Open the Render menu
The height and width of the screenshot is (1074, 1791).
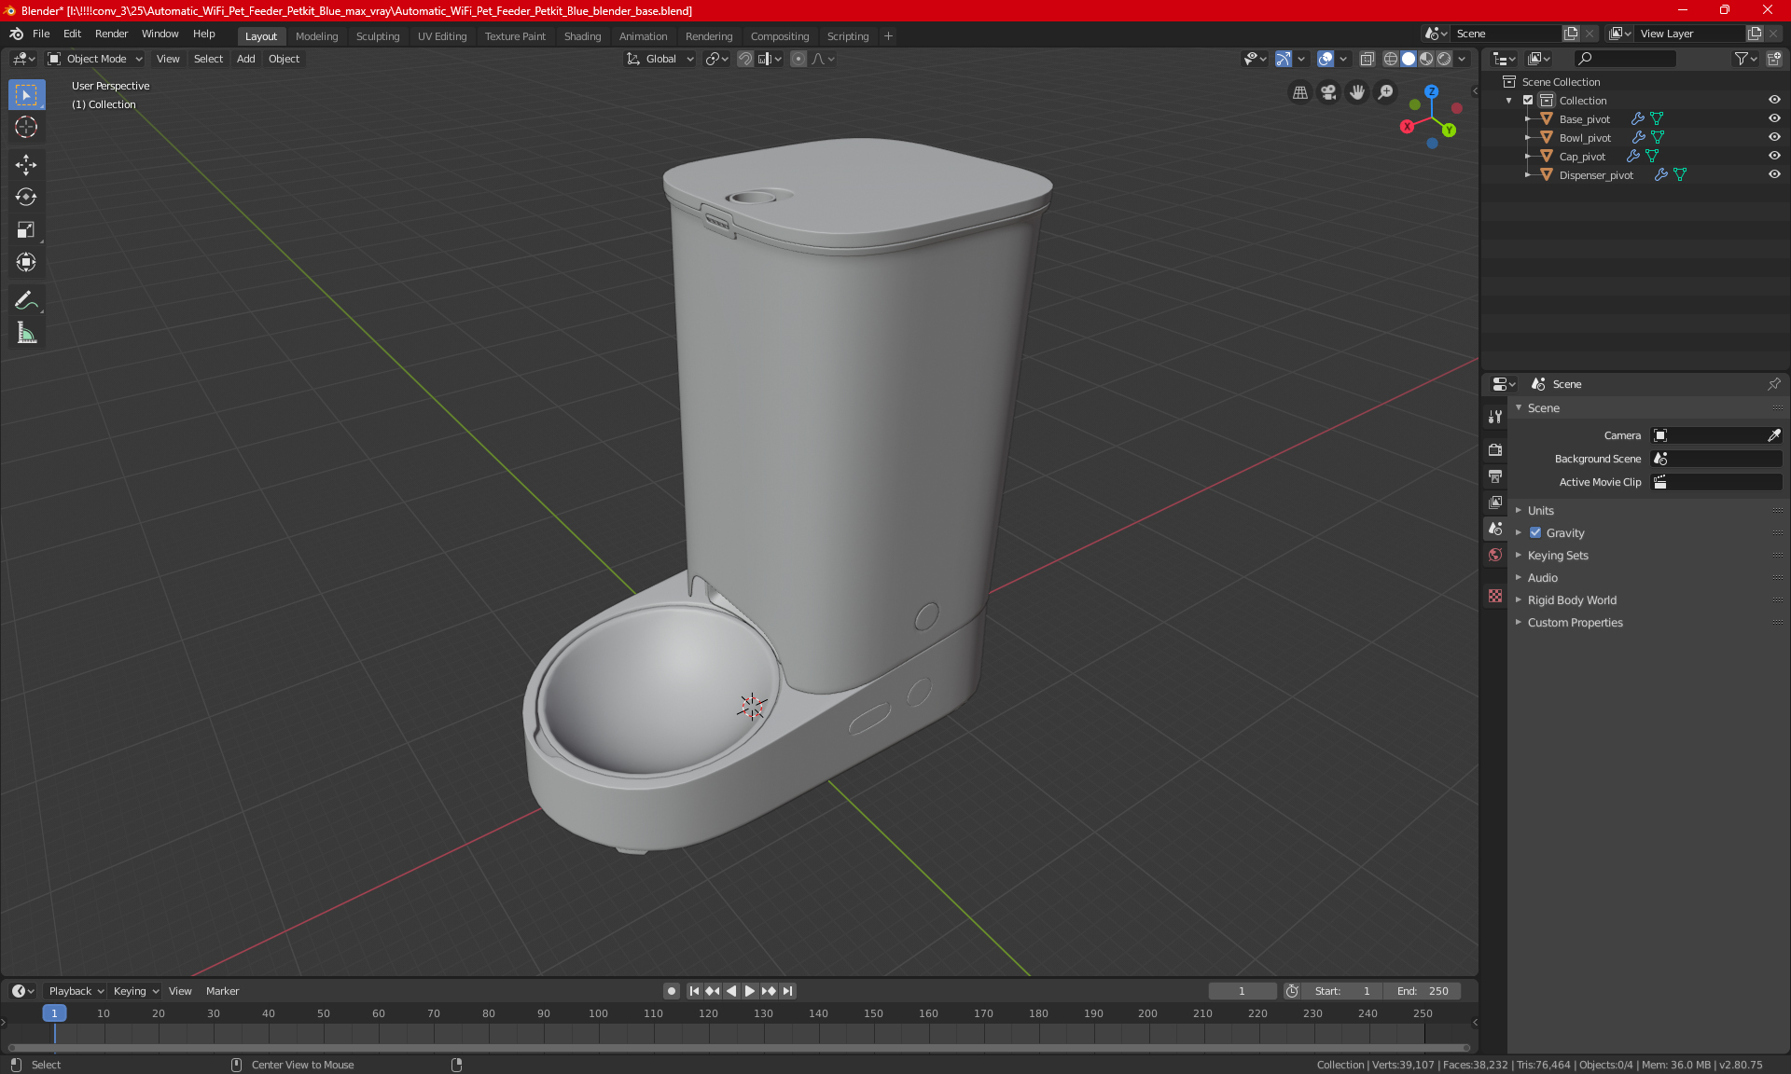click(x=111, y=34)
